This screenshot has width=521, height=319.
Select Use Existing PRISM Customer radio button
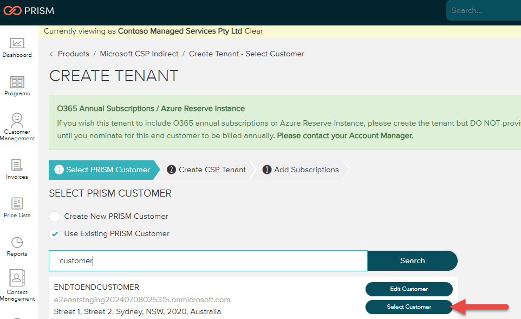[x=55, y=234]
